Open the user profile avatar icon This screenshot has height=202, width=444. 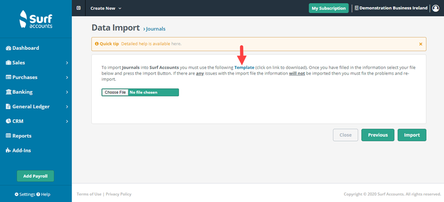(x=436, y=8)
